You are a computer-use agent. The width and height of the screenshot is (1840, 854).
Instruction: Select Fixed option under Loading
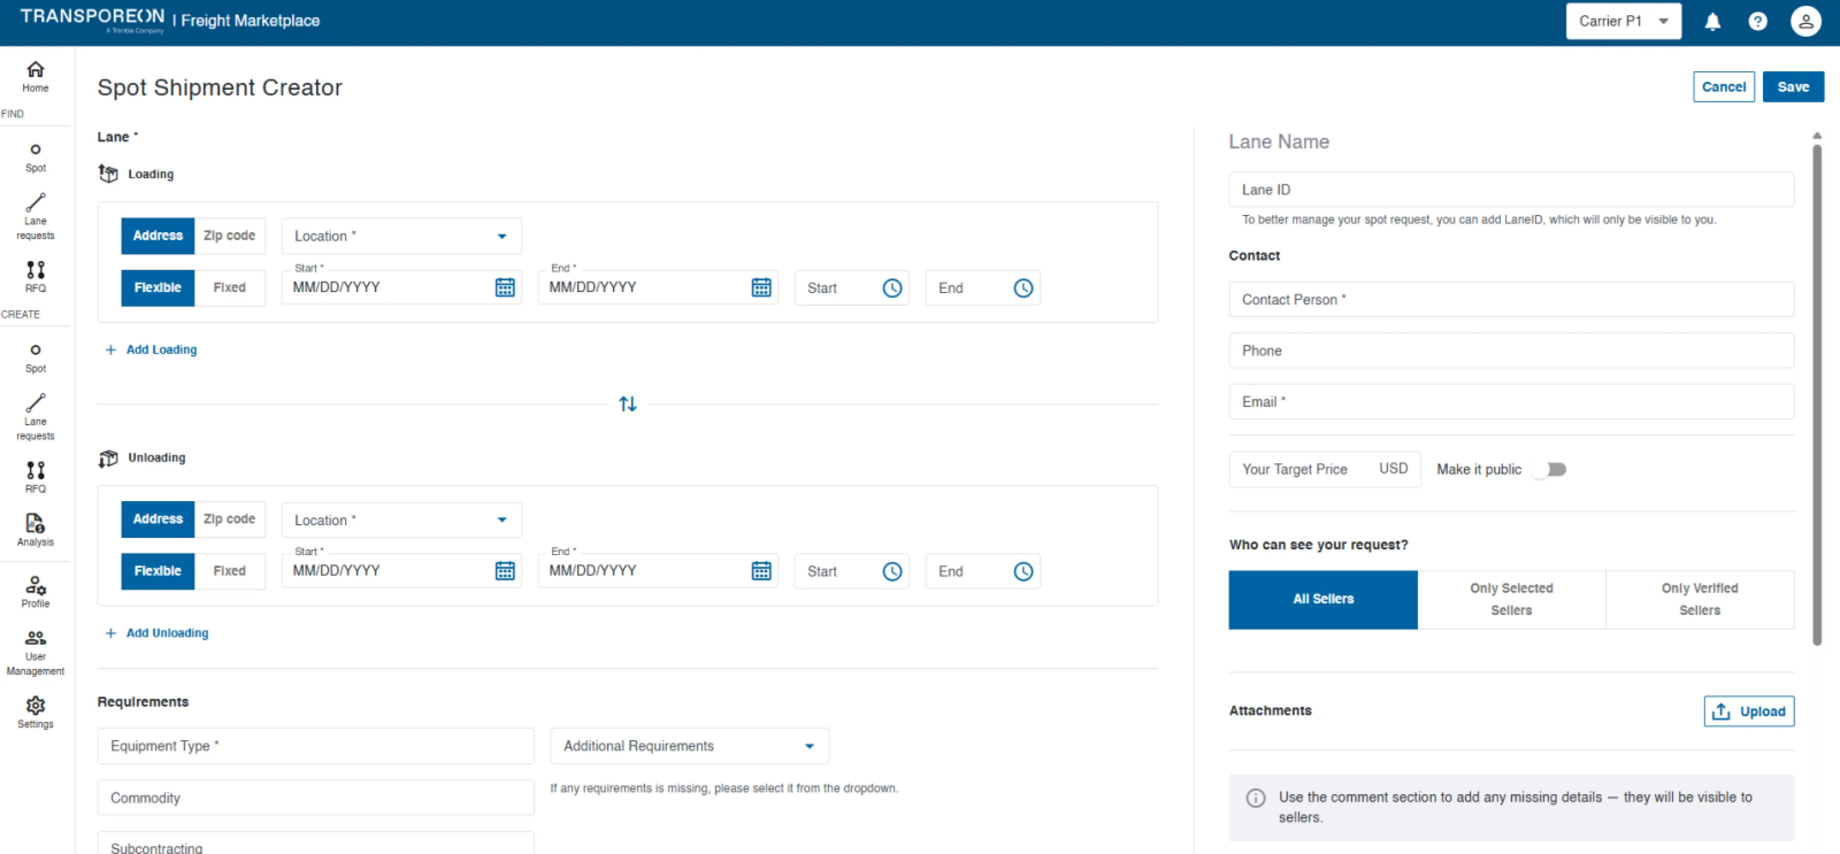tap(229, 288)
